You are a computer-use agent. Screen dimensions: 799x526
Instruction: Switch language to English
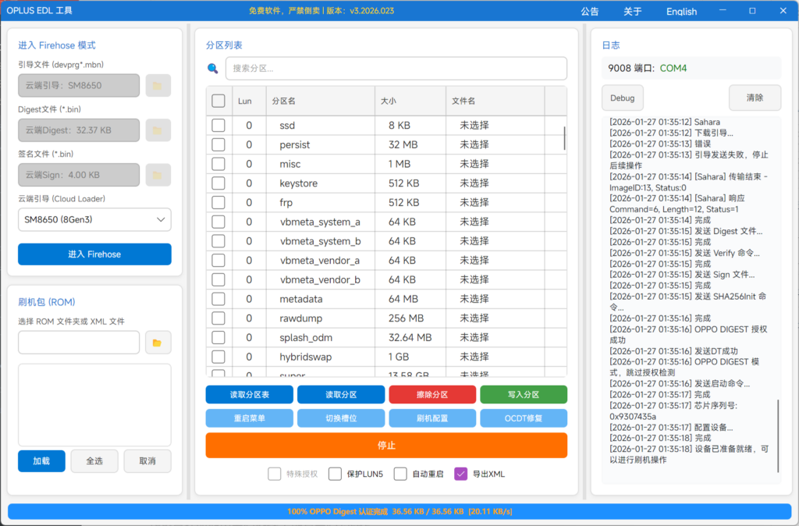[681, 12]
